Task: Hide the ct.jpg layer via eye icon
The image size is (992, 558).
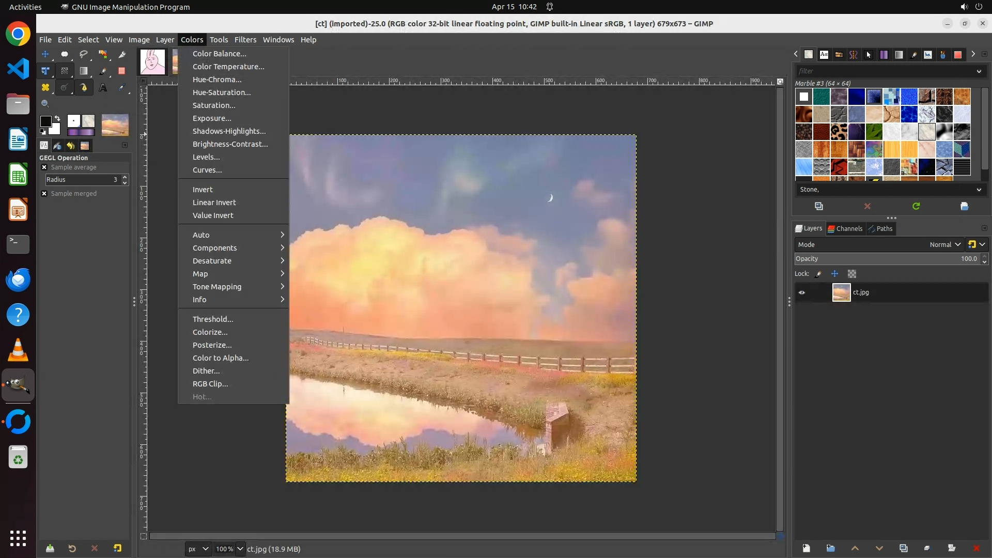Action: click(802, 292)
